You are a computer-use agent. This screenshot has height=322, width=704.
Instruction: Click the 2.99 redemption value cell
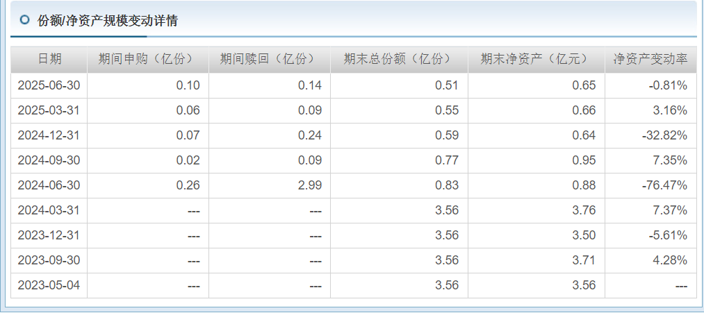click(x=270, y=186)
